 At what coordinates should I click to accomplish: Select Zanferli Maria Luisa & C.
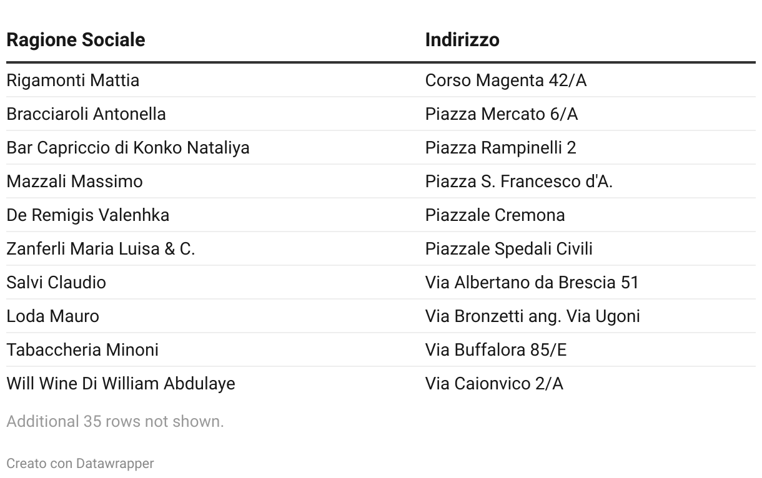point(101,248)
